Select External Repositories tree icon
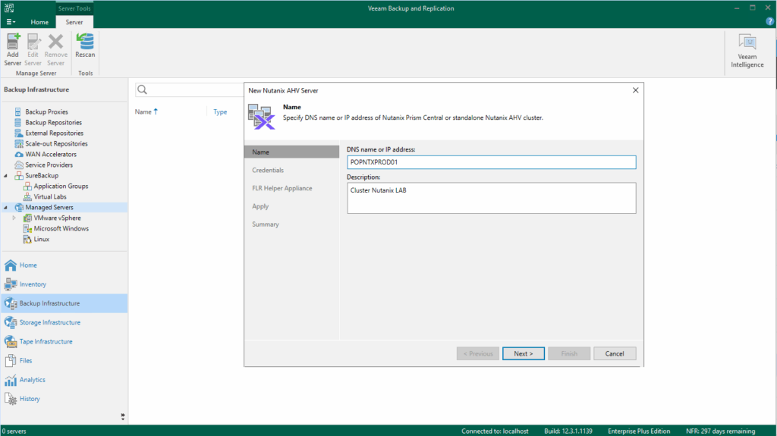 coord(18,133)
